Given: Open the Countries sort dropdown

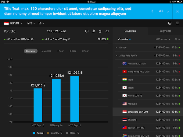Looking at the screenshot, I should coord(124,39).
